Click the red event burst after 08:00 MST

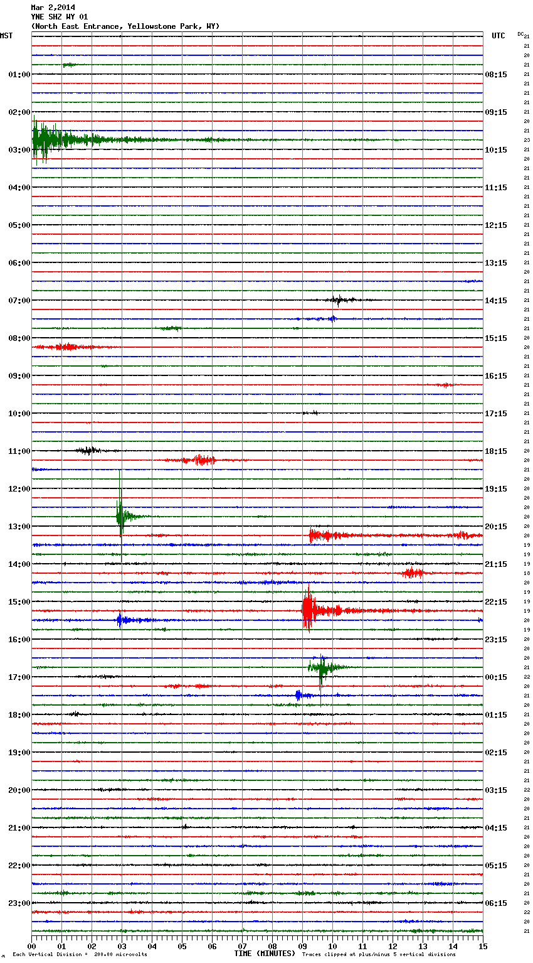point(66,347)
